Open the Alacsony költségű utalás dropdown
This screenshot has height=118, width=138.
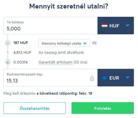[64, 43]
